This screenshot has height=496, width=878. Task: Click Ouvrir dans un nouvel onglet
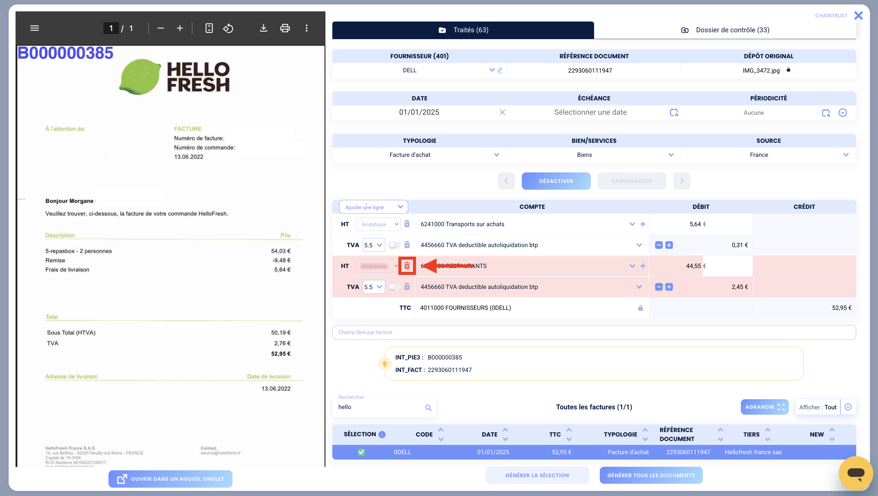[x=170, y=479]
